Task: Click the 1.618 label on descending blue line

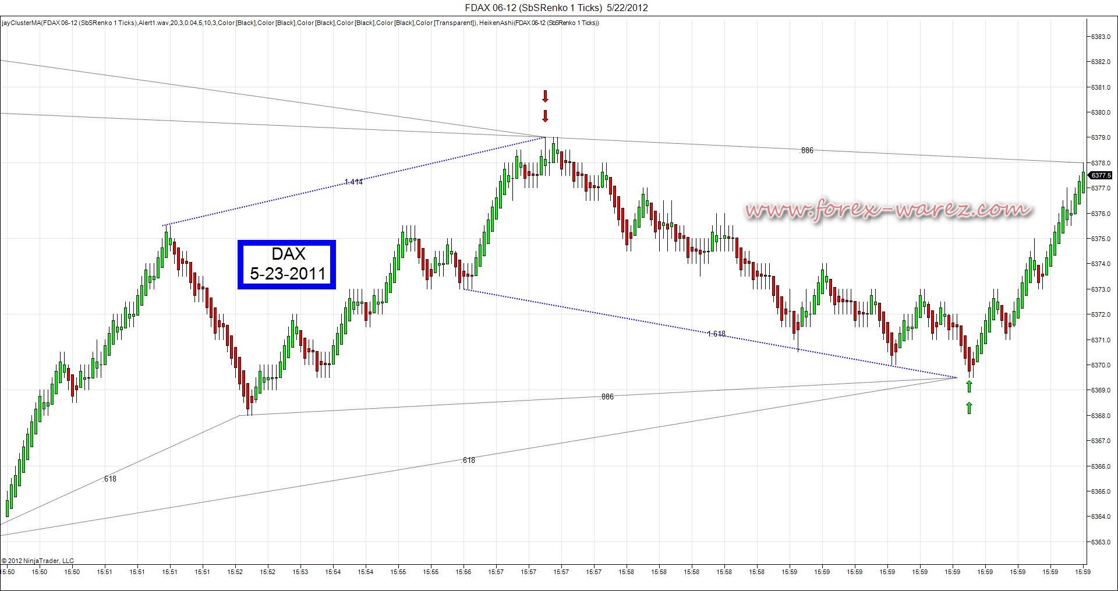Action: coord(716,334)
